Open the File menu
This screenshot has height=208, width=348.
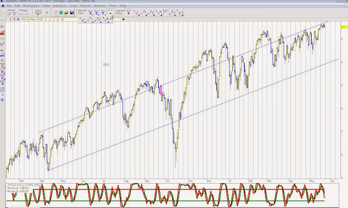9,5
